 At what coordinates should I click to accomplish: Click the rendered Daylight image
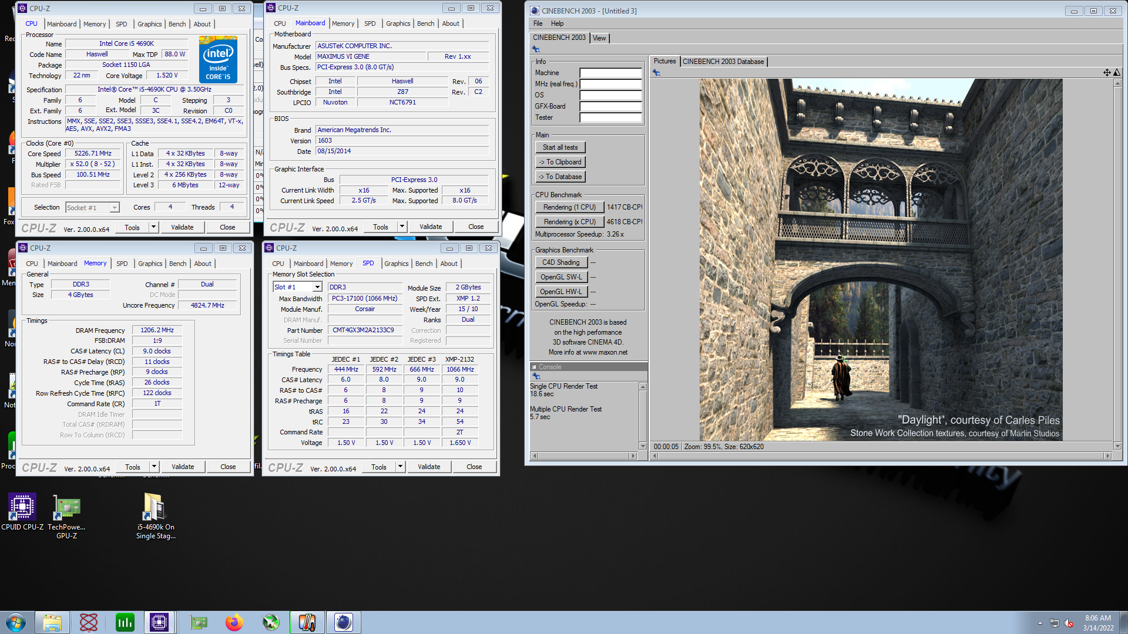click(x=881, y=260)
